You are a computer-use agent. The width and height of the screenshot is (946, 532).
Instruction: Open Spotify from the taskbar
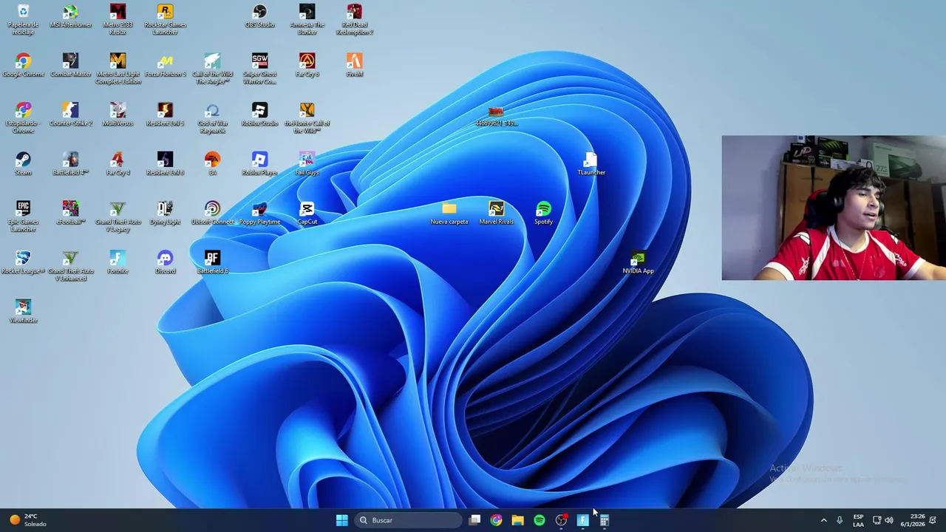tap(540, 520)
